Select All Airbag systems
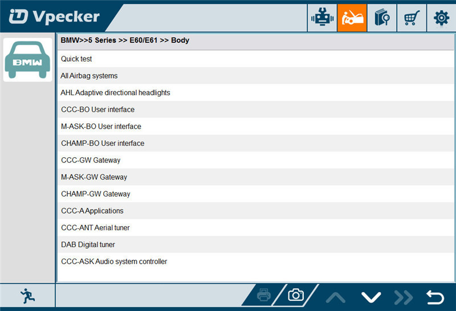This screenshot has width=456, height=311. (x=89, y=76)
